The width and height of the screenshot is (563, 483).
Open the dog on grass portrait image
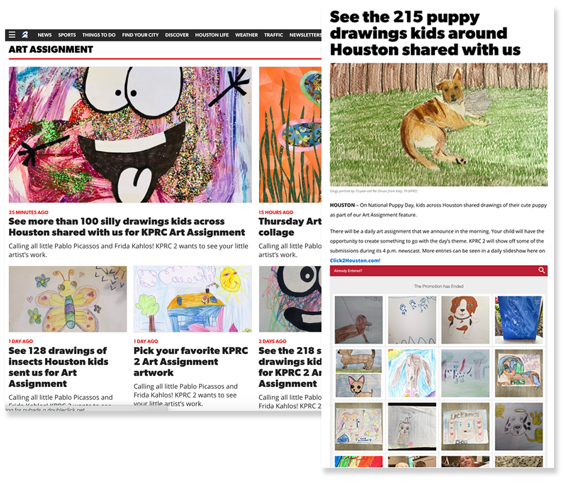point(439,124)
